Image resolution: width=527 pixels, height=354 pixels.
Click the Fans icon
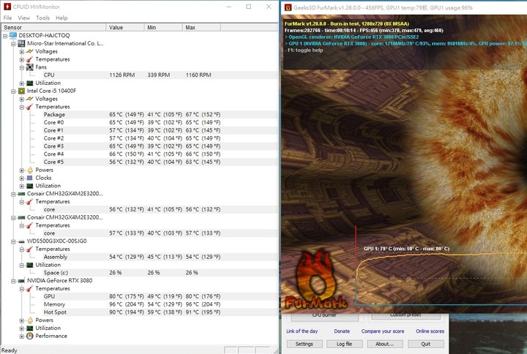tap(30, 67)
